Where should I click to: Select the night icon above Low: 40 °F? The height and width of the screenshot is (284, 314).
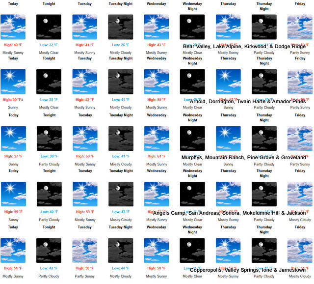click(49, 194)
